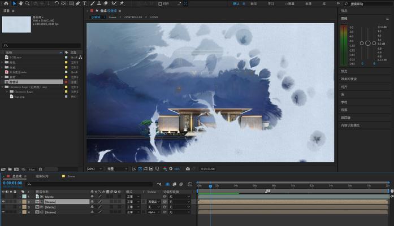
Task: Select the Zoom magnifier tool
Action: click(x=27, y=3)
